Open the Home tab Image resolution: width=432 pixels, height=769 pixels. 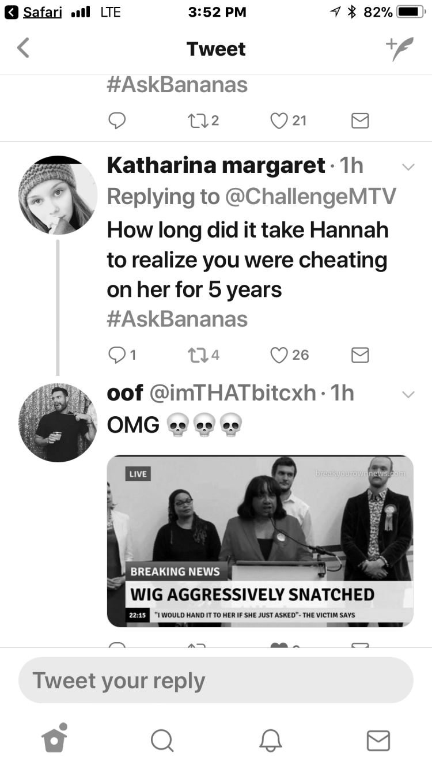[x=55, y=738]
